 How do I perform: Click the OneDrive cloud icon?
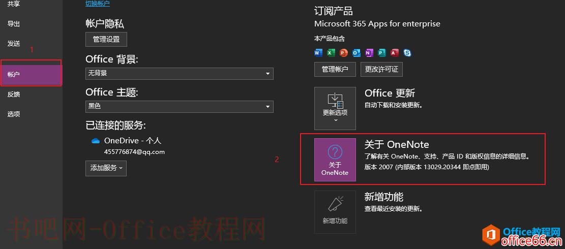click(x=96, y=141)
